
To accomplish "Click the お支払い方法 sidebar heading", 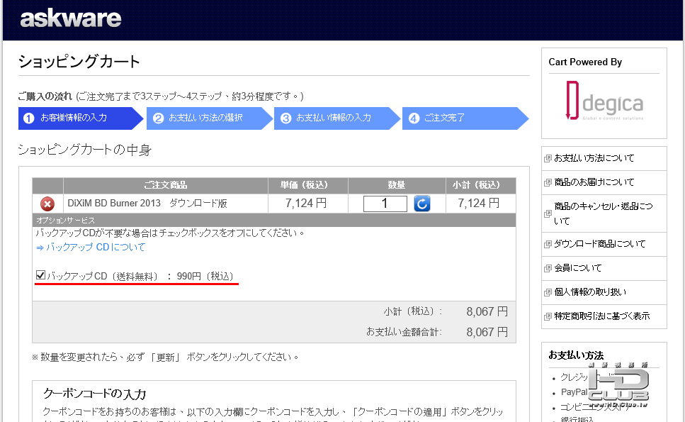I will click(x=576, y=355).
